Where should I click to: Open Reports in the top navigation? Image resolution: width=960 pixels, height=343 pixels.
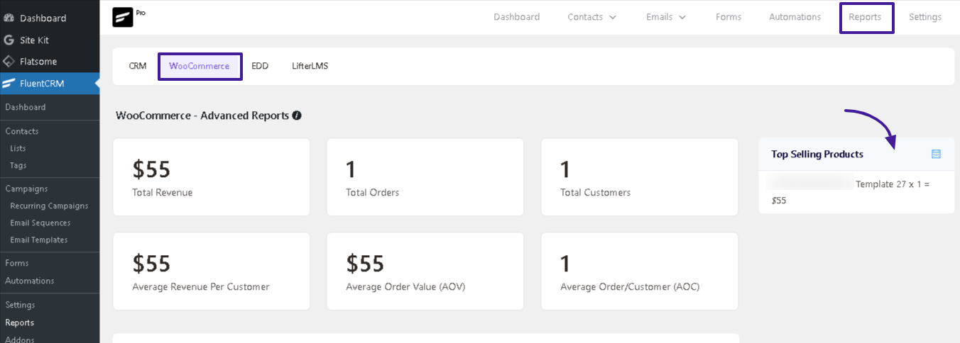point(866,18)
